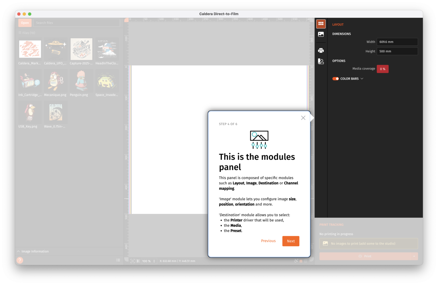Switch to the LAYOUT tab
Screen dimensions: 438x285
338,25
